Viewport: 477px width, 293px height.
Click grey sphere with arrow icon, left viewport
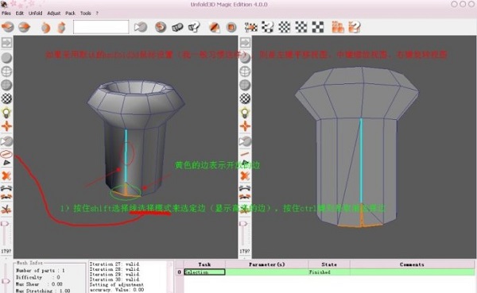[x=6, y=141]
